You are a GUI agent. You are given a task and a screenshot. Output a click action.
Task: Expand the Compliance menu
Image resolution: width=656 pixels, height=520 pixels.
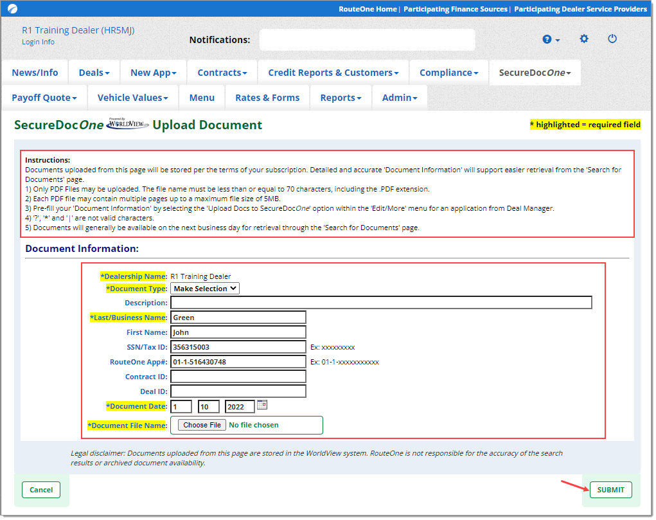click(x=449, y=73)
